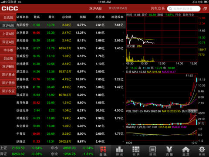This screenshot has width=209, height=157.
Task: Select the 紫光股份 stock row
Action: click(71, 41)
